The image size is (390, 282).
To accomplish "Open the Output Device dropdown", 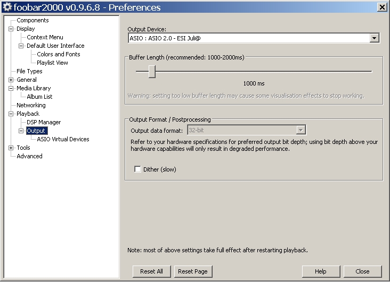I will click(x=374, y=38).
